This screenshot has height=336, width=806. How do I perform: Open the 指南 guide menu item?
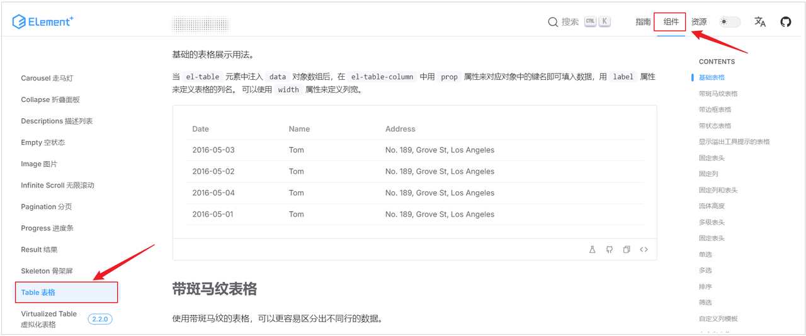tap(643, 22)
